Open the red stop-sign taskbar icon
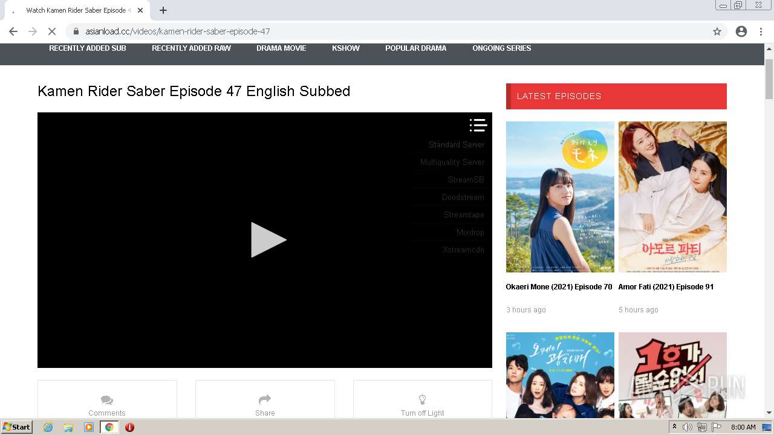Image resolution: width=774 pixels, height=435 pixels. point(129,427)
